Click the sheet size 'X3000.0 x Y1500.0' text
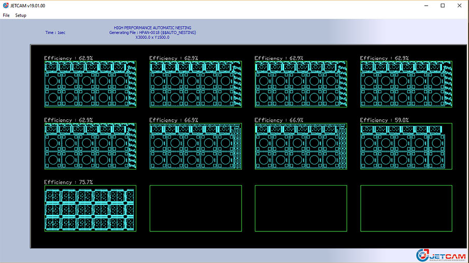This screenshot has width=469, height=263. point(152,37)
